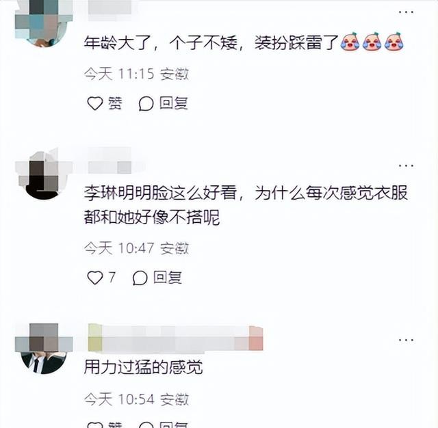The image size is (438, 428).
Task: Click 回复 text under 10:47 comment
Action: 167,278
